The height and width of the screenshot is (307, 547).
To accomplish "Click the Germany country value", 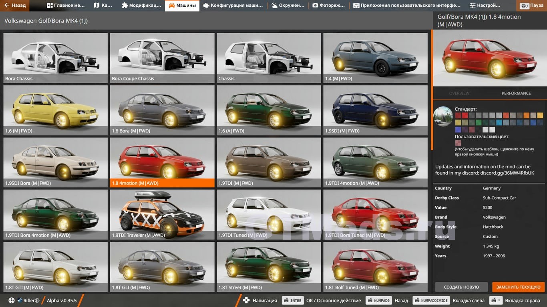I will 492,188.
